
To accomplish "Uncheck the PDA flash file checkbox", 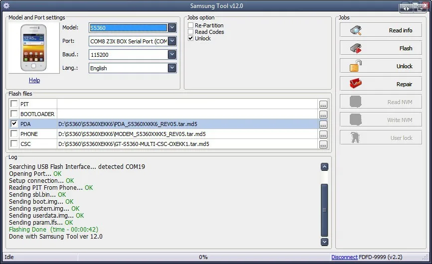I will pyautogui.click(x=14, y=124).
